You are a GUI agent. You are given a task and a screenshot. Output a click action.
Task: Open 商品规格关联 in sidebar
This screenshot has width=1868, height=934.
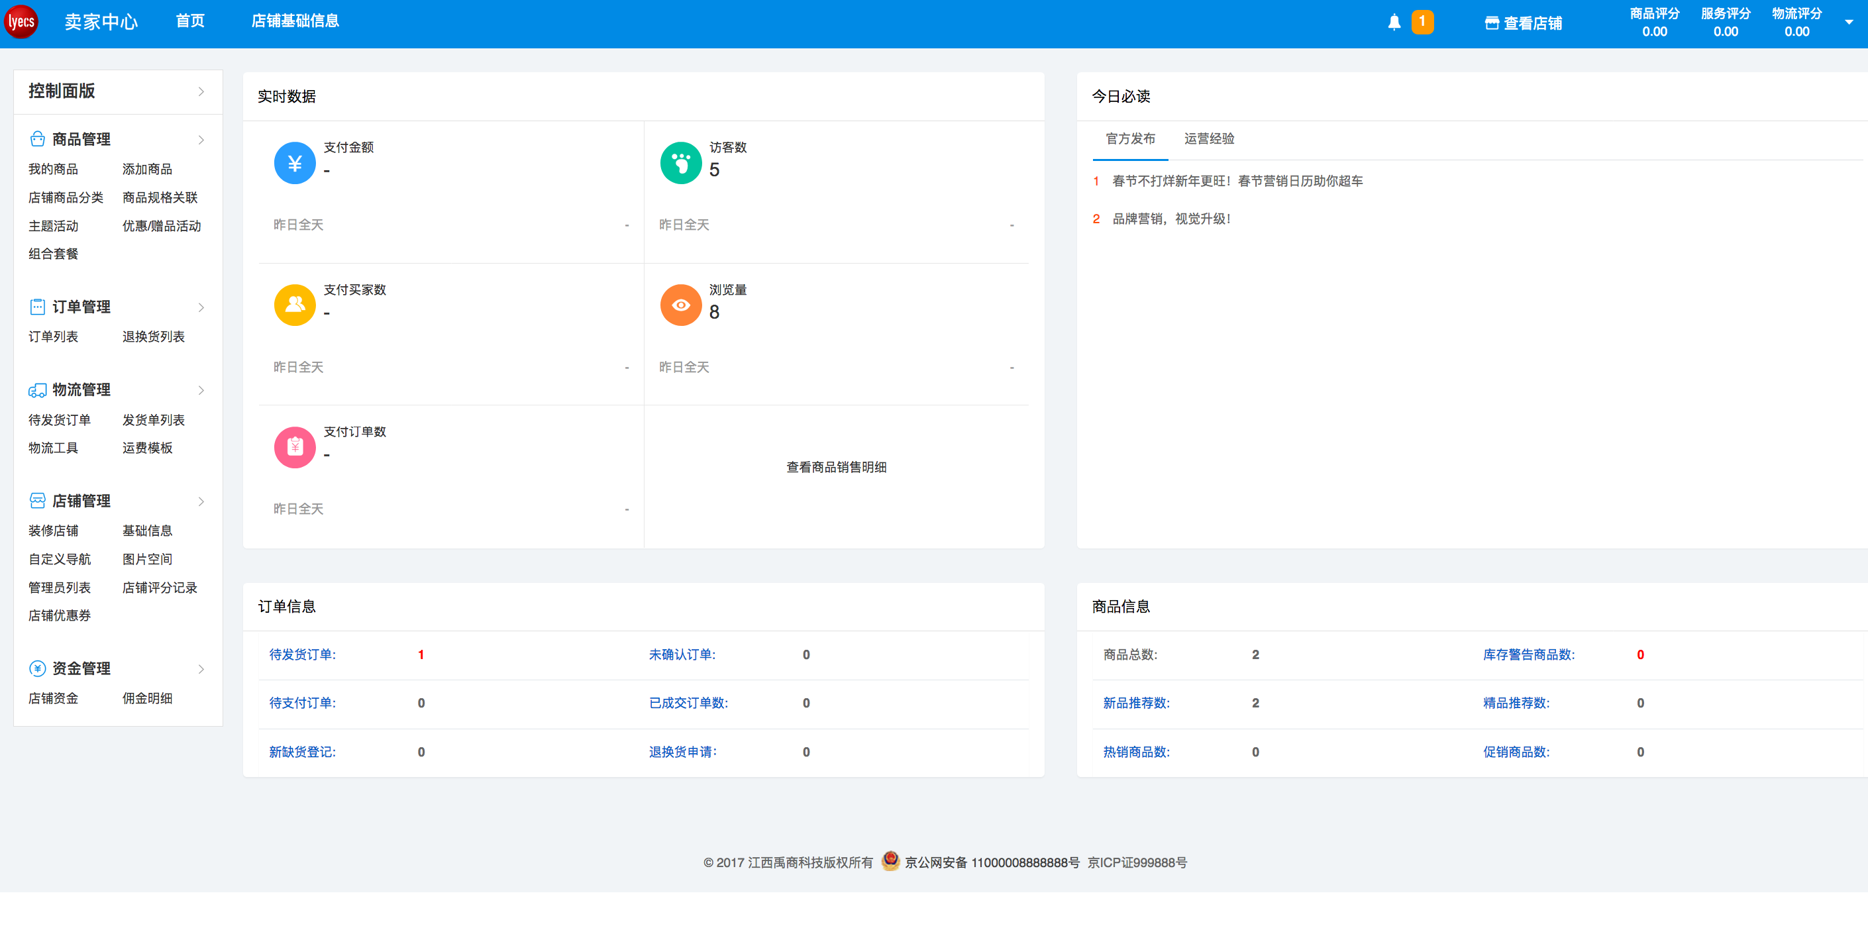(160, 197)
